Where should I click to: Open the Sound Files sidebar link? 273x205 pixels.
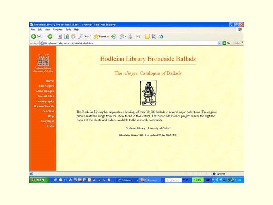46,96
